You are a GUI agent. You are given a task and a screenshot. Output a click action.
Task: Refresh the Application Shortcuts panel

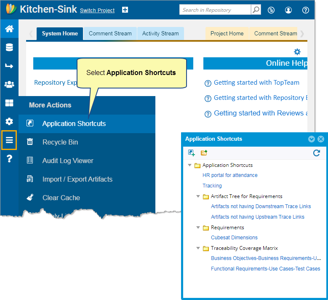click(317, 153)
